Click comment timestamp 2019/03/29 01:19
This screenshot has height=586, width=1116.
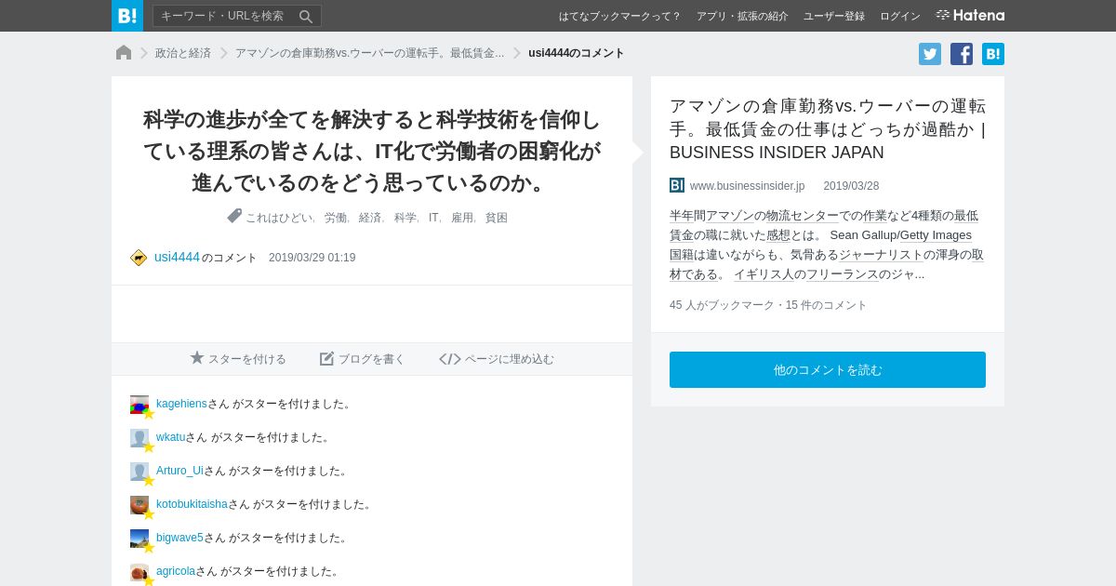tap(312, 258)
